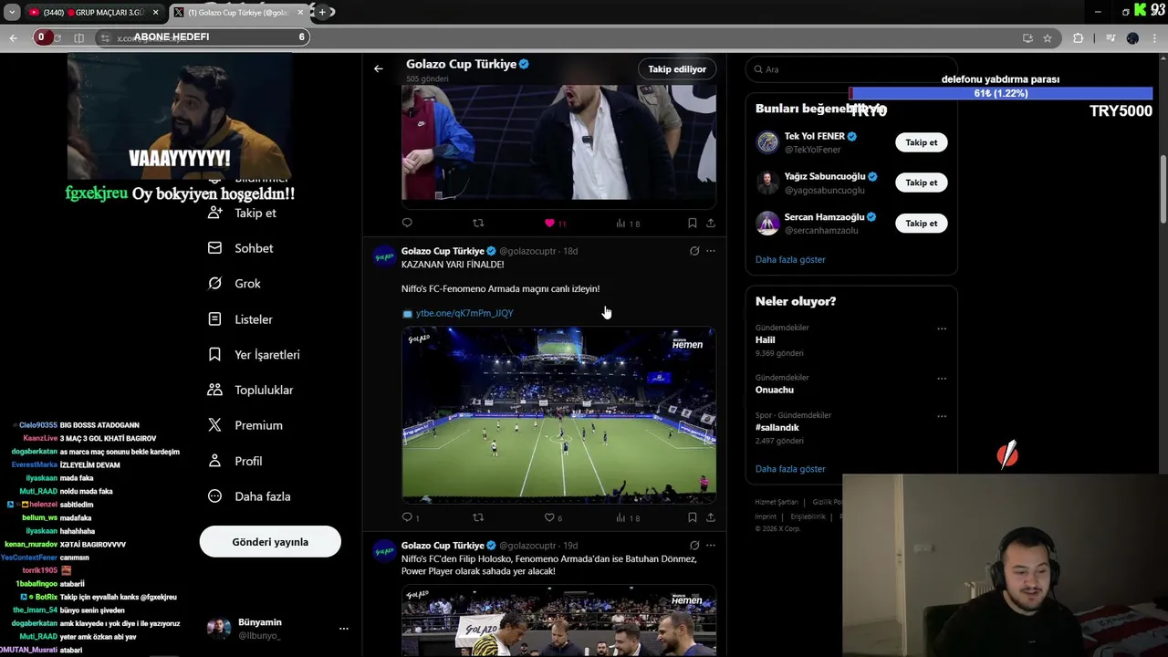Go back using the profile header arrow
The width and height of the screenshot is (1168, 657).
379,68
